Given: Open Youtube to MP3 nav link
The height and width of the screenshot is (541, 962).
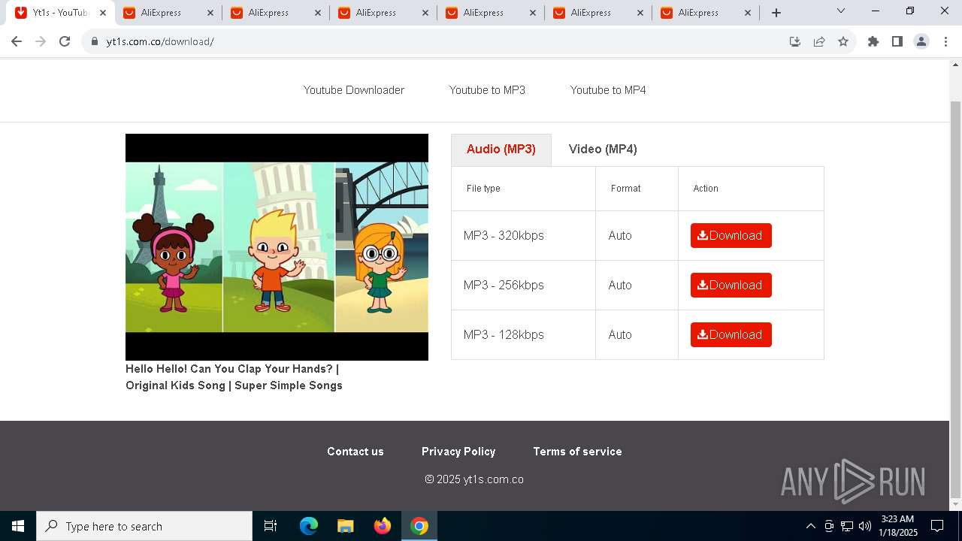Looking at the screenshot, I should [x=487, y=90].
